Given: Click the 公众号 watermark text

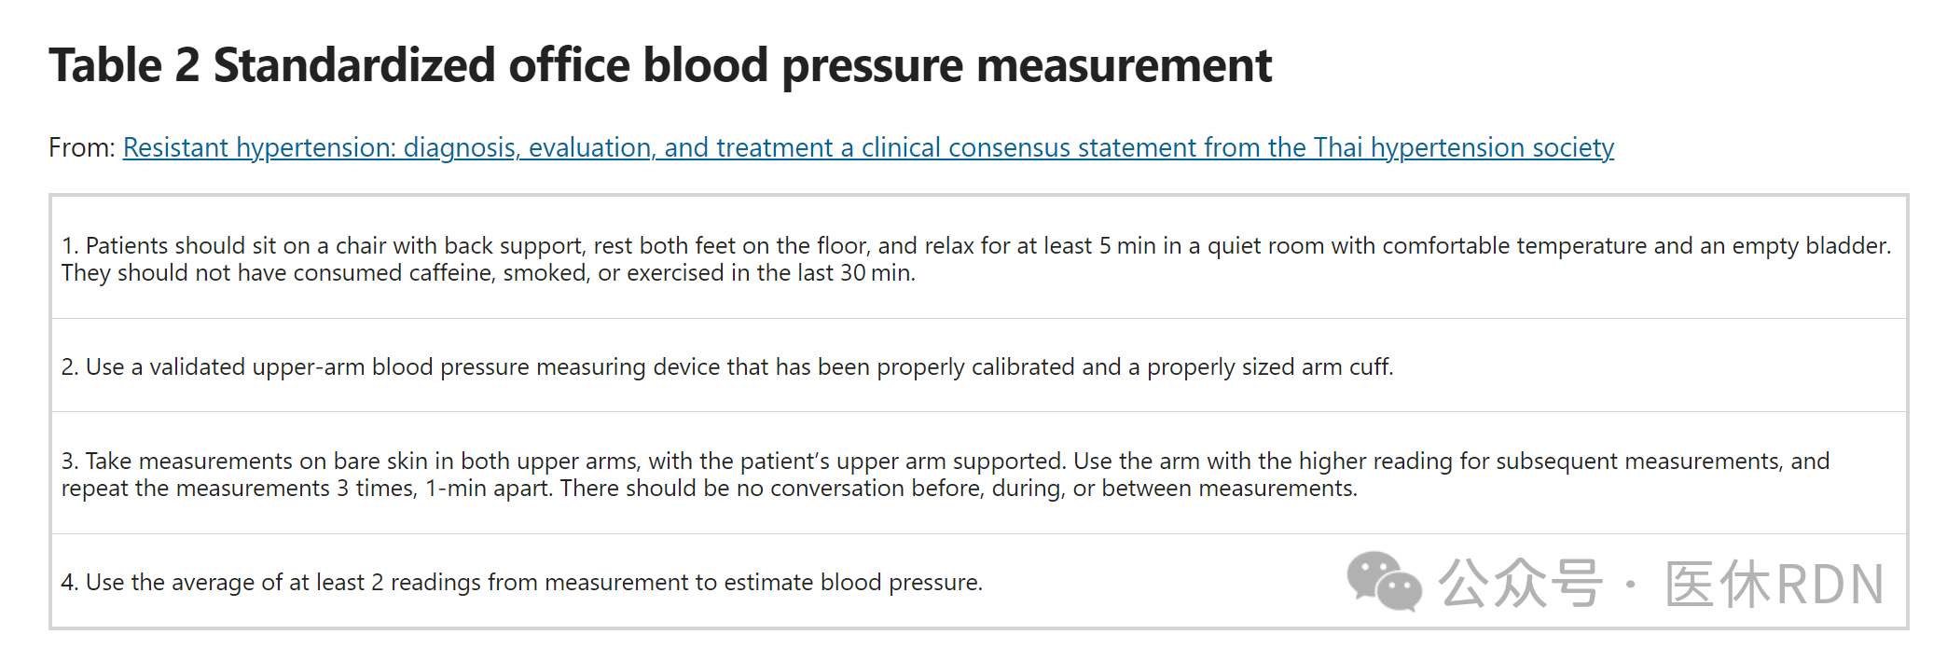Looking at the screenshot, I should (1519, 584).
